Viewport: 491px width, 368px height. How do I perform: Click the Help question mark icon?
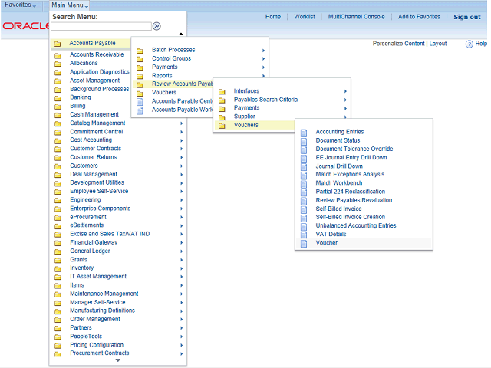(x=470, y=44)
